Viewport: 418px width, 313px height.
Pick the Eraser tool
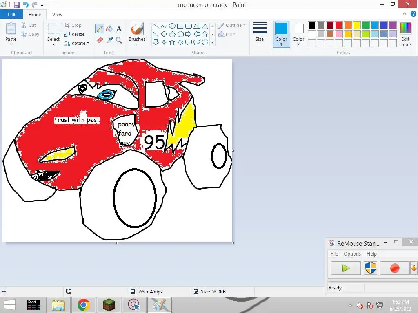pos(100,40)
